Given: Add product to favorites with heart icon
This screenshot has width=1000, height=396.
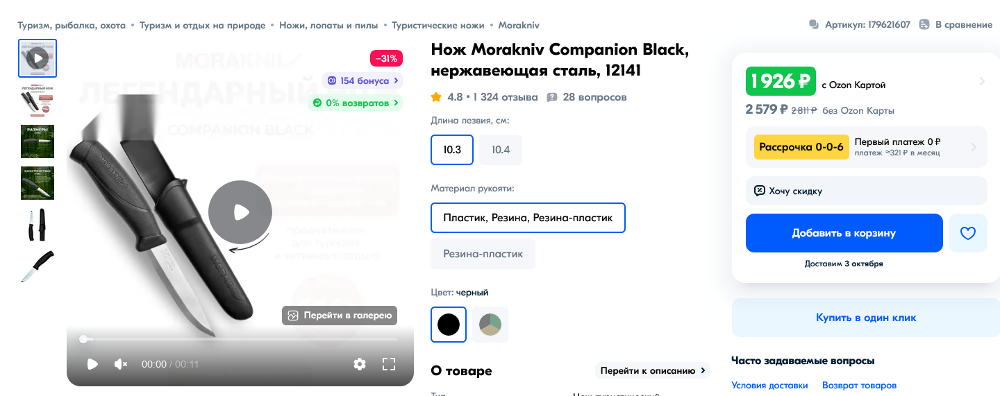Looking at the screenshot, I should click(x=967, y=233).
